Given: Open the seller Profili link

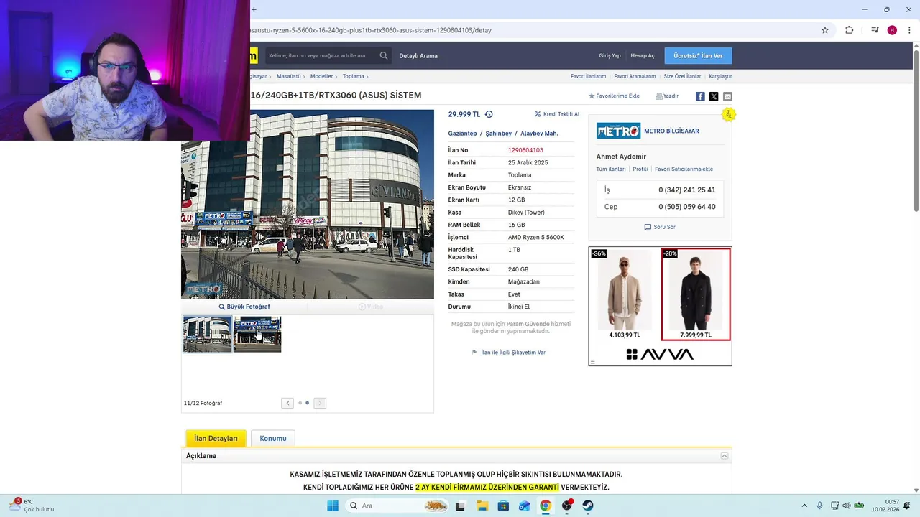Looking at the screenshot, I should pos(640,169).
